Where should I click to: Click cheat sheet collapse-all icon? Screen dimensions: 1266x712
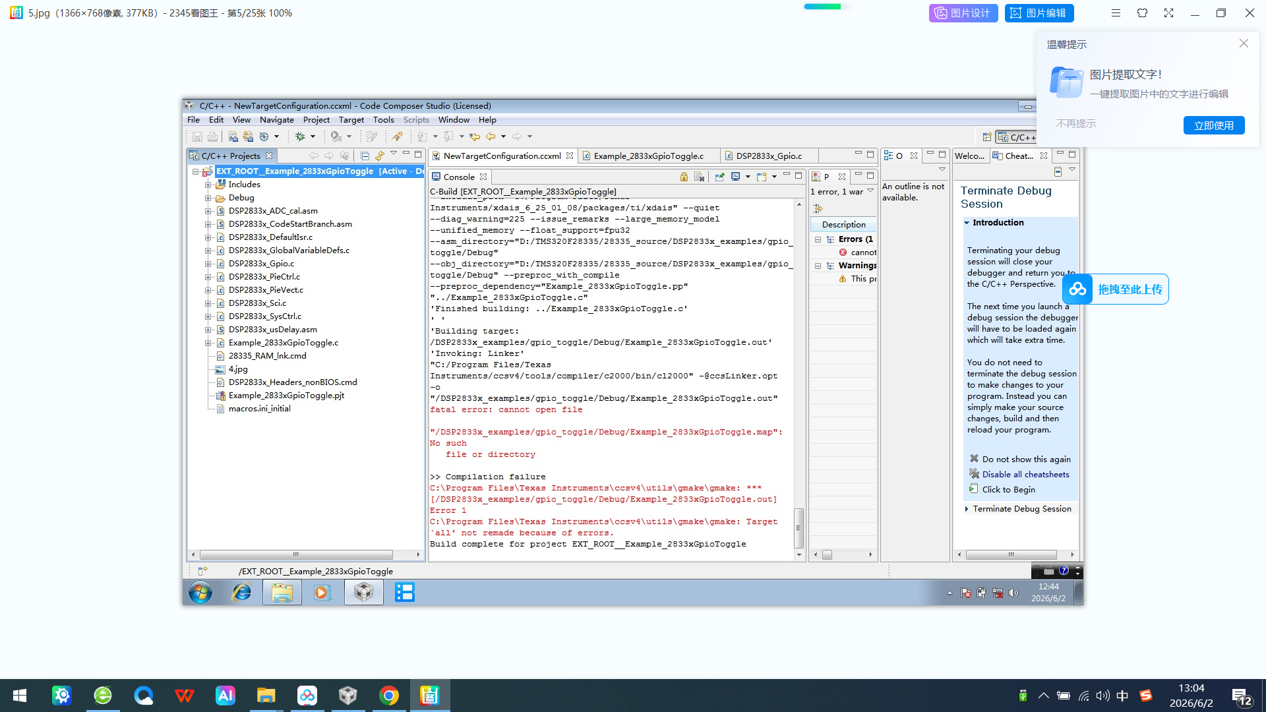tap(1058, 171)
